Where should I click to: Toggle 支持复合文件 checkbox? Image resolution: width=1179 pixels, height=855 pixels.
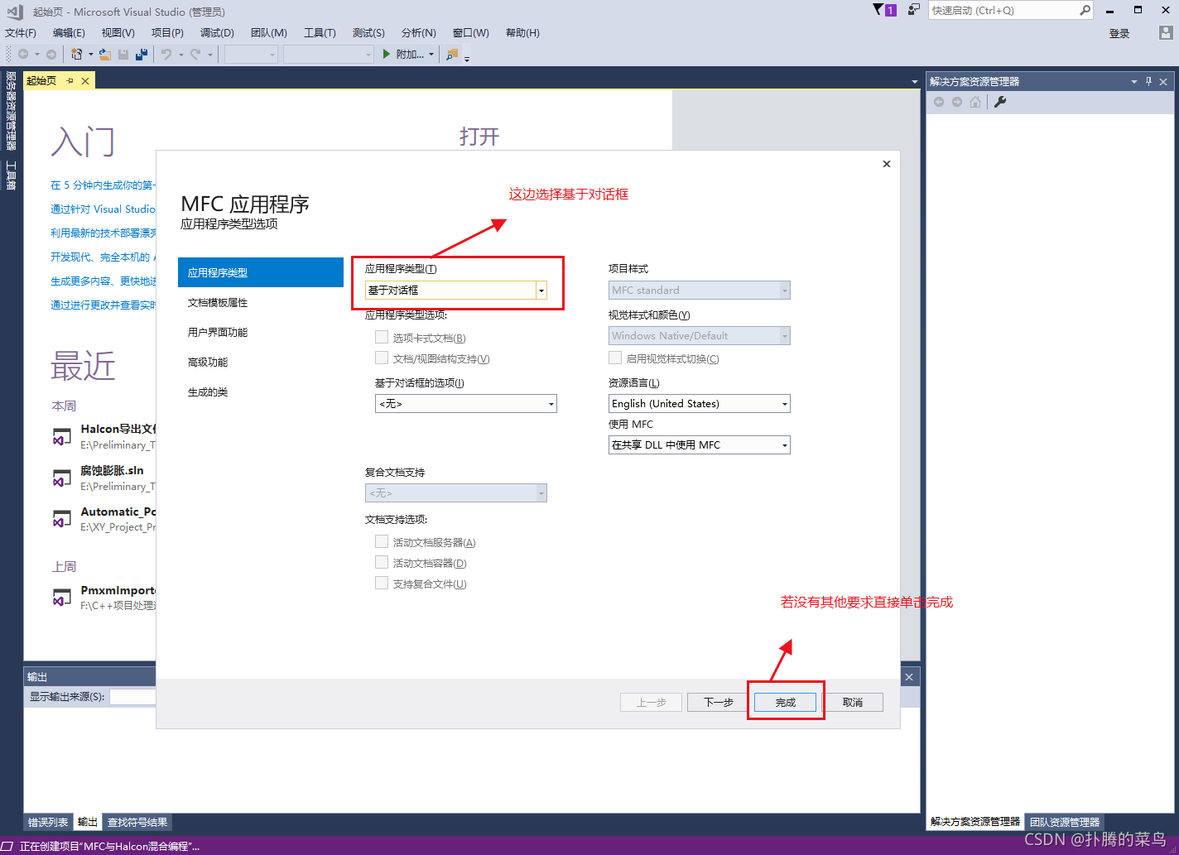point(382,583)
